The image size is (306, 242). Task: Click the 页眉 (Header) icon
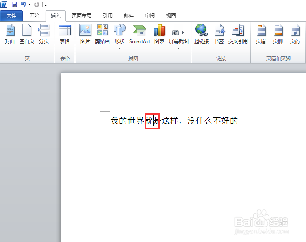click(x=261, y=30)
